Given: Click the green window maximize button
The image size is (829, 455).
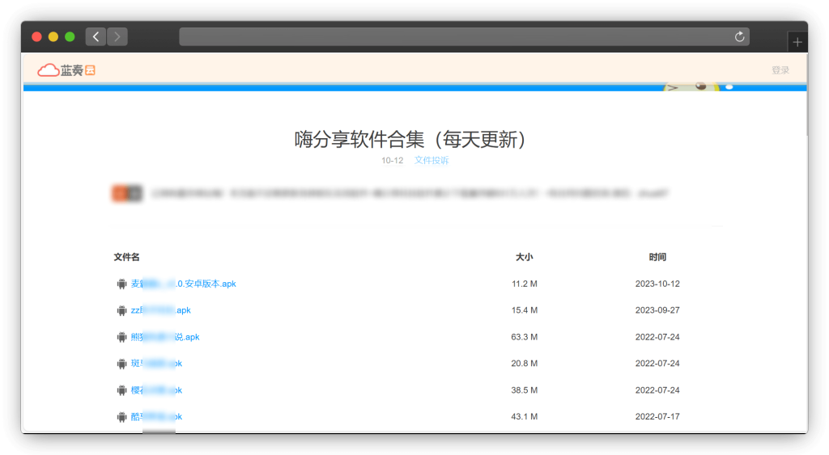Looking at the screenshot, I should (x=70, y=36).
